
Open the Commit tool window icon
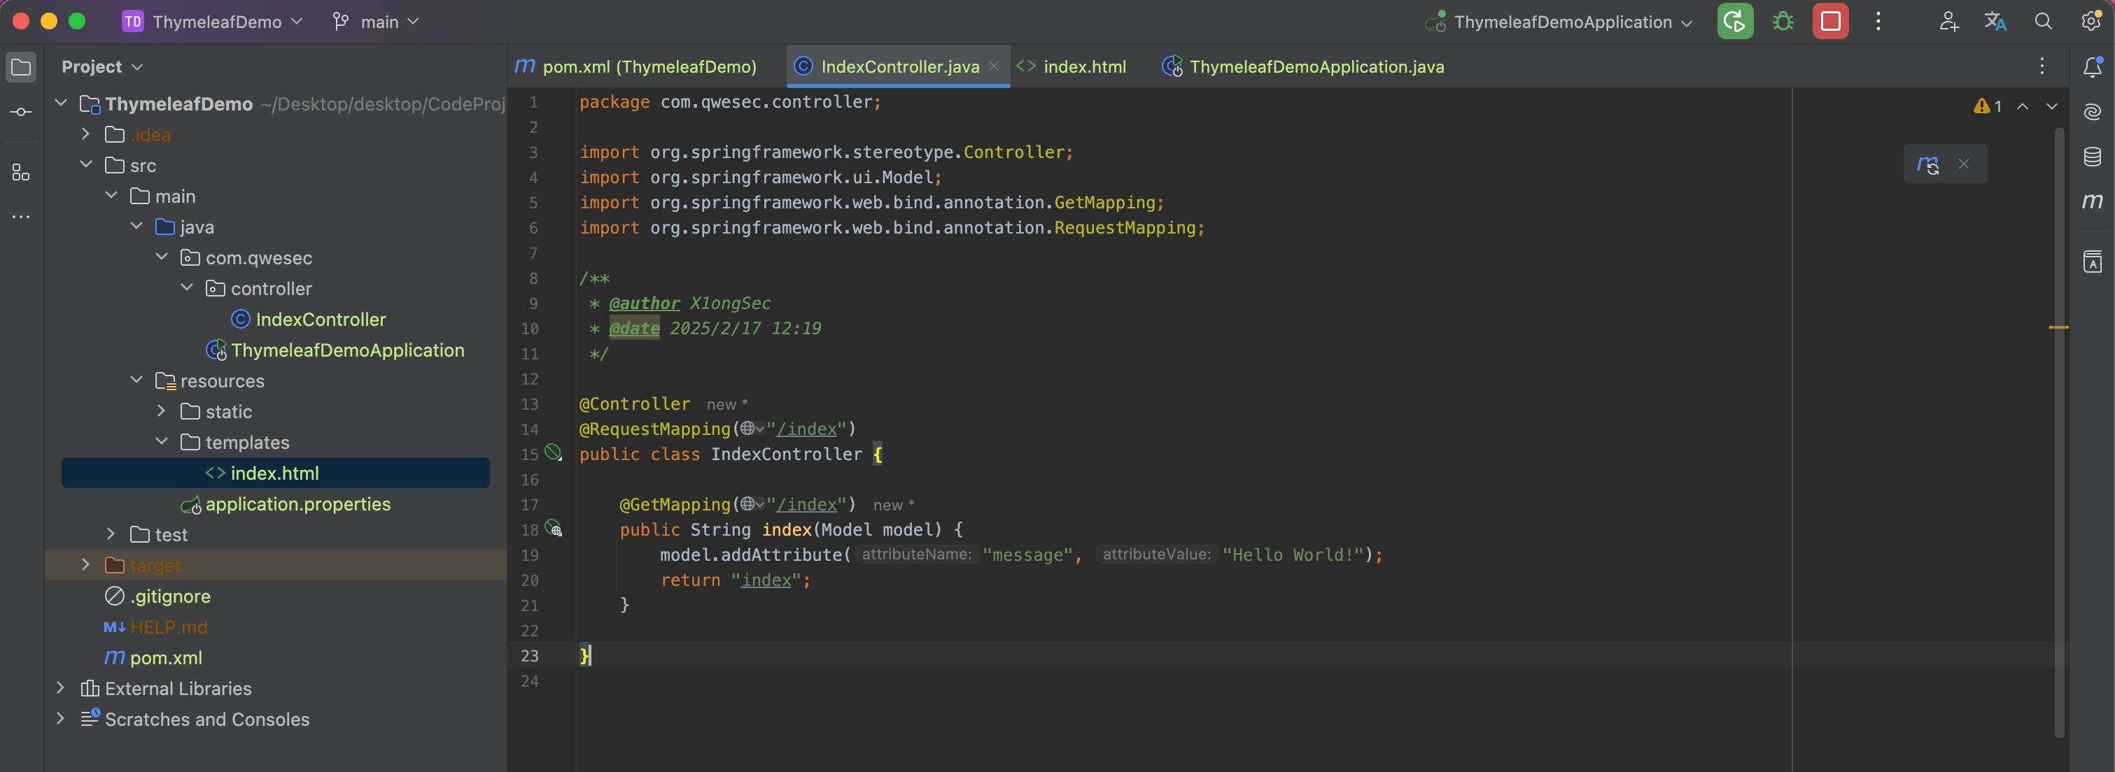pos(22,112)
